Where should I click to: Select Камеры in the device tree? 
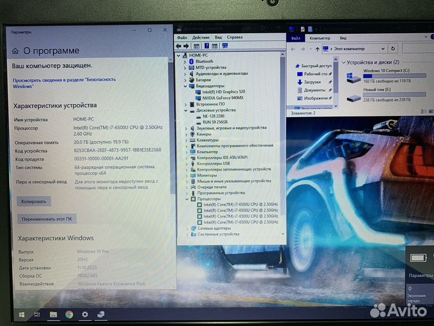[x=204, y=134]
